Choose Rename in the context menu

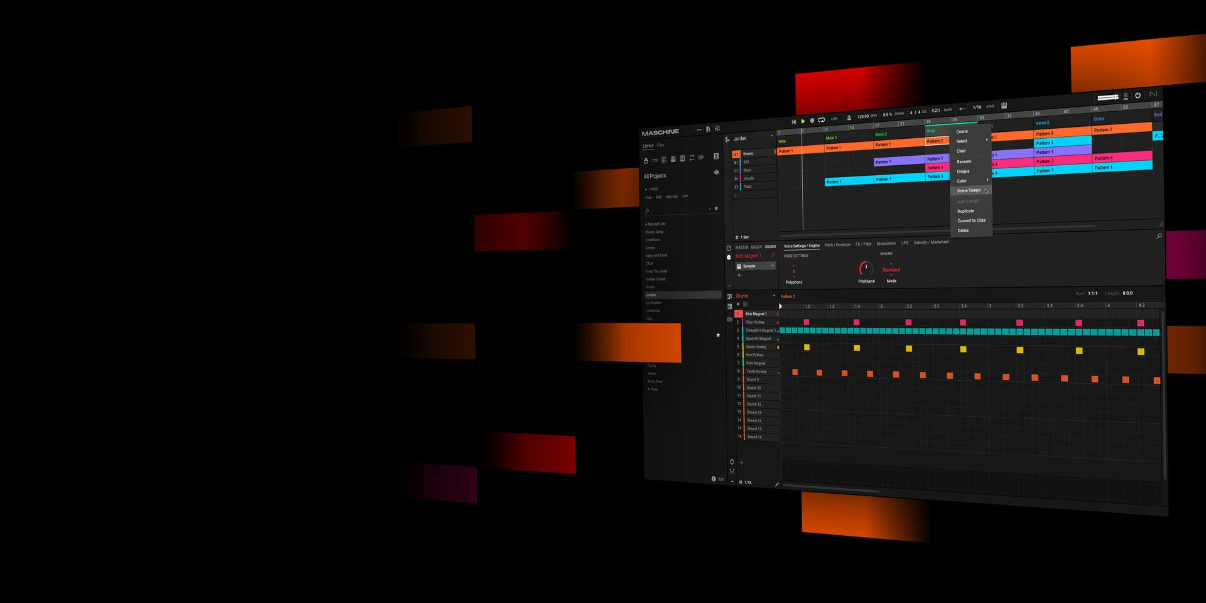[x=964, y=161]
